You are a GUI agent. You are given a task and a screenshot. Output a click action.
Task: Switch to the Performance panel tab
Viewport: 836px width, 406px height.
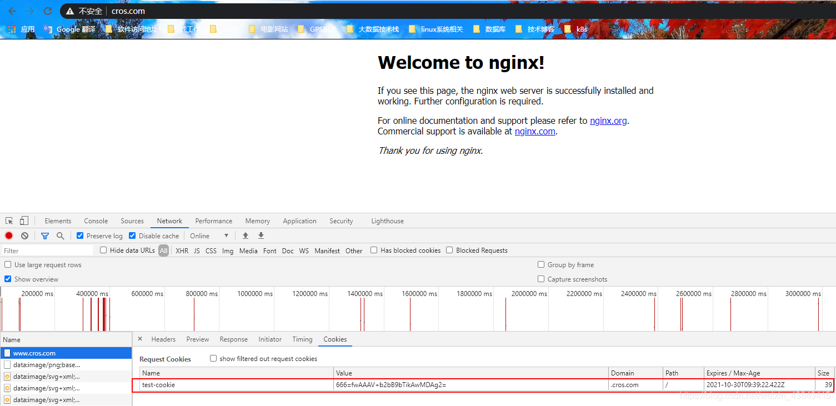pyautogui.click(x=214, y=221)
